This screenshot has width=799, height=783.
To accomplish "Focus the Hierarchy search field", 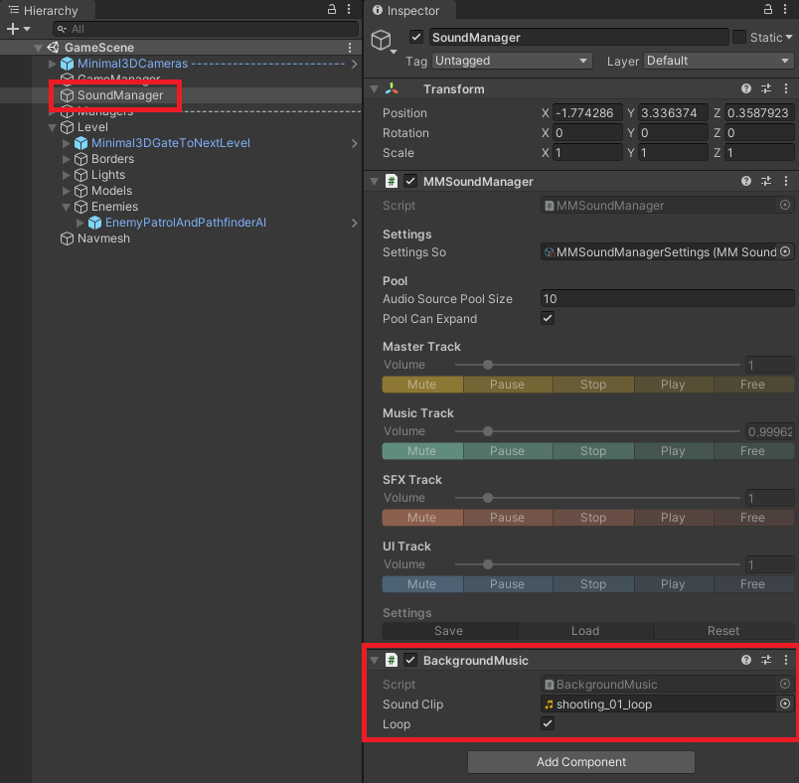I will coord(206,29).
